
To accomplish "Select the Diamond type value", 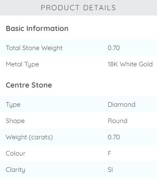I will pyautogui.click(x=122, y=105).
